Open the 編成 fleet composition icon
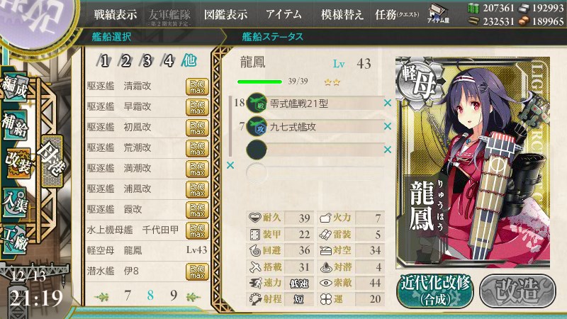 (x=15, y=87)
